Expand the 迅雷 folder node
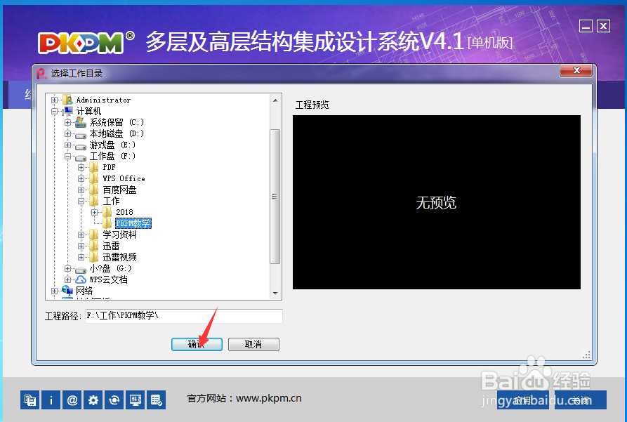The image size is (627, 422). [x=81, y=246]
